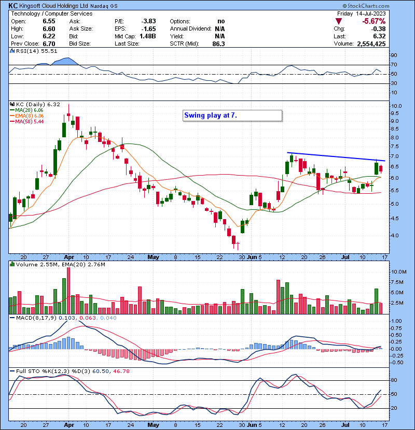
Task: Click the 'Apr' label on the price date axis
Action: click(68, 256)
